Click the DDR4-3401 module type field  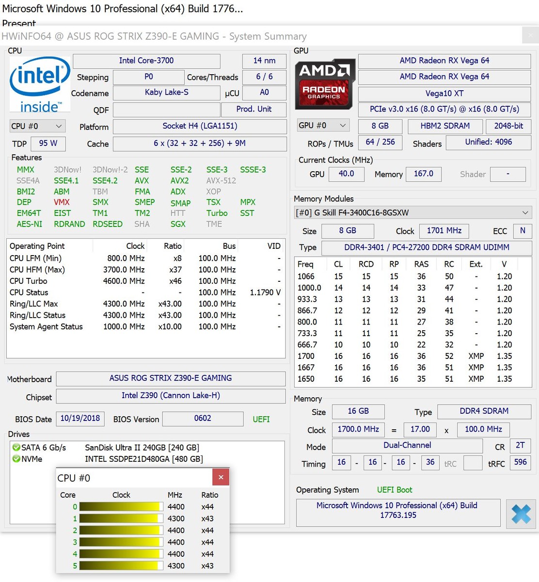tap(427, 247)
